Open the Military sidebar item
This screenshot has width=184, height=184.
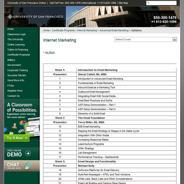(x=11, y=60)
